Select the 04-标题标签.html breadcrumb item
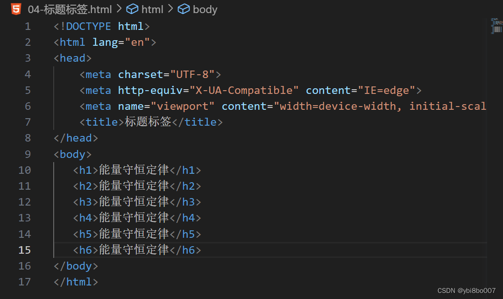Viewport: 503px width, 299px height. tap(69, 9)
